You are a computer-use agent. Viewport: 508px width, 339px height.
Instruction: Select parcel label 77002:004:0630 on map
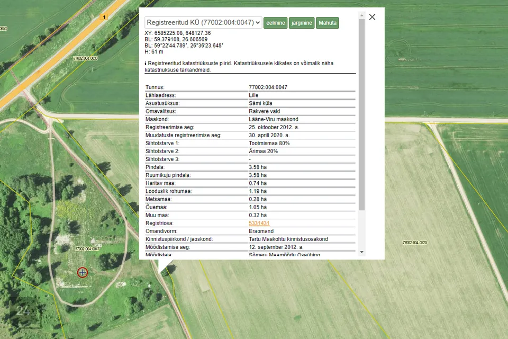86,58
